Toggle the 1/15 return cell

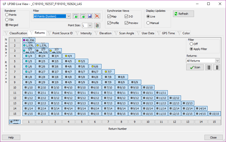coord(29,114)
